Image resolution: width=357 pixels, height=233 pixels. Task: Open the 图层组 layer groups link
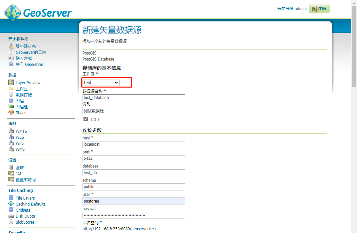pos(22,107)
